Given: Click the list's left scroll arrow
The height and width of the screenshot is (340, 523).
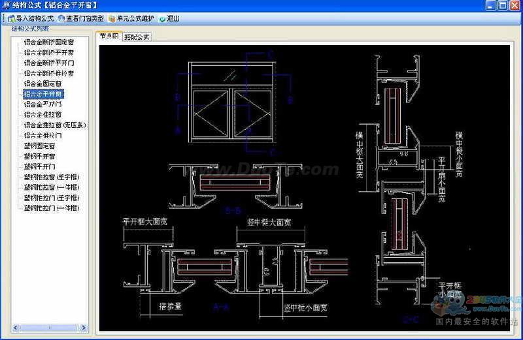Looking at the screenshot, I should pos(16,328).
